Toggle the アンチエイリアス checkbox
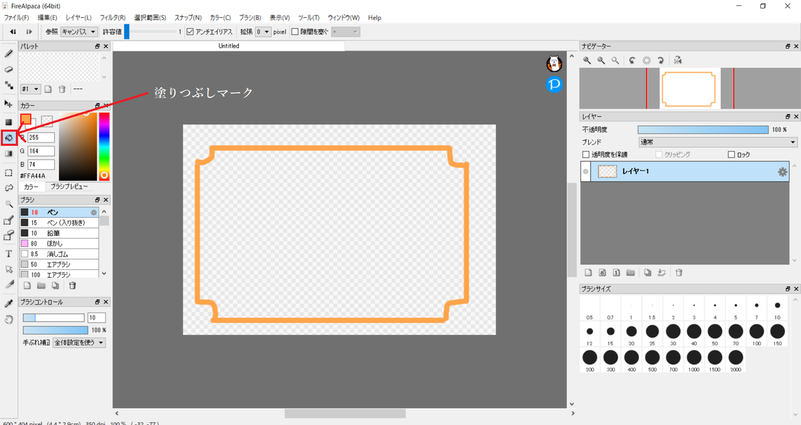Viewport: 801px width, 425px height. click(190, 31)
